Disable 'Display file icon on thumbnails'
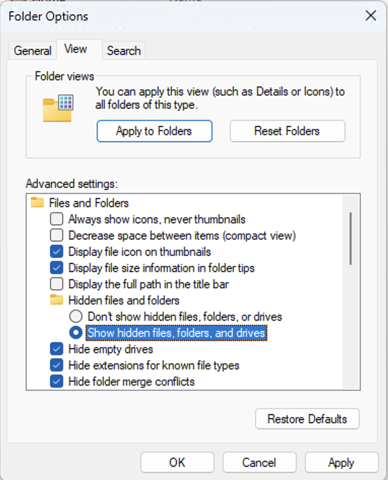Screen dimensions: 388x480 click(57, 252)
